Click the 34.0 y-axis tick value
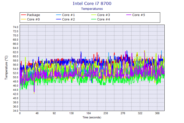The image size is (184, 123). [16, 111]
